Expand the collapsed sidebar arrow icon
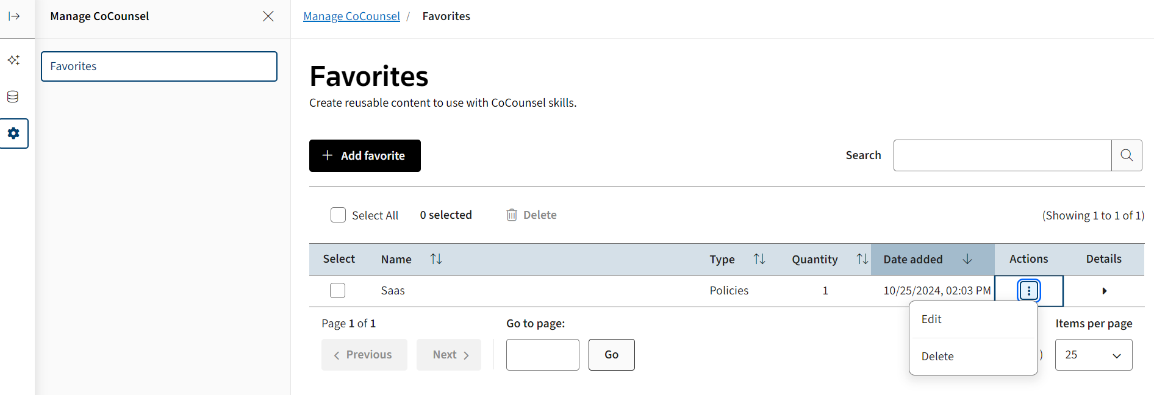This screenshot has width=1154, height=395. (x=14, y=16)
